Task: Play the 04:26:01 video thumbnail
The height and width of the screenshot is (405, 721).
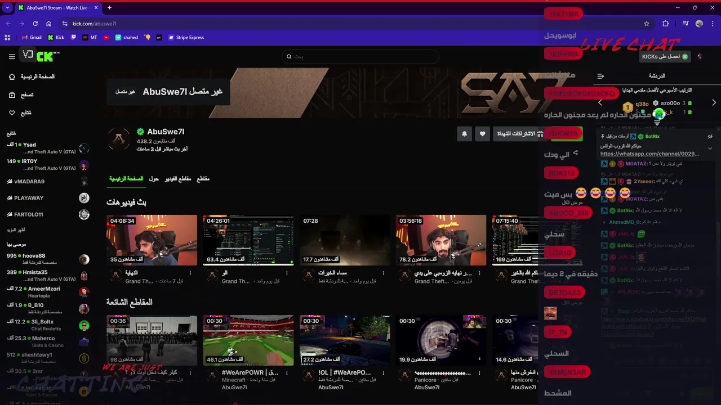Action: coord(248,240)
